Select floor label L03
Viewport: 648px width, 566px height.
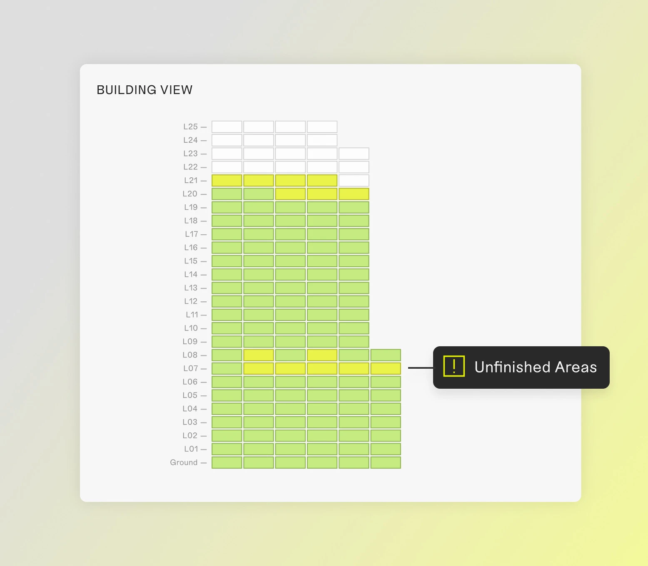[x=190, y=422]
